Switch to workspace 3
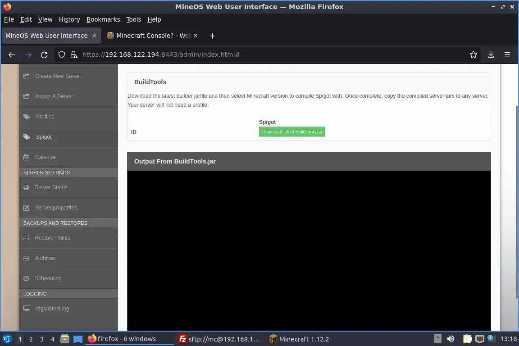 pos(42,339)
